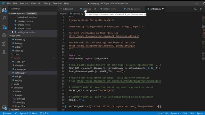Open the Edit menu

point(15,4)
